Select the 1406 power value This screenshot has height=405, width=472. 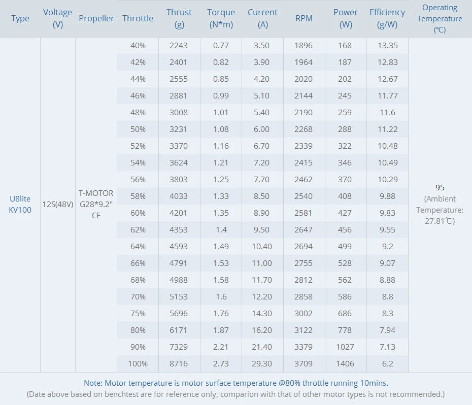click(345, 363)
